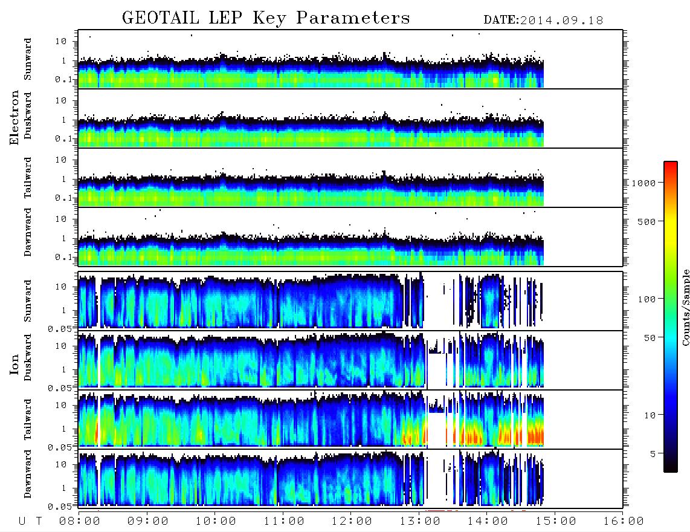Click the '12:00' time tick label
This screenshot has height=532, width=690.
[x=352, y=522]
